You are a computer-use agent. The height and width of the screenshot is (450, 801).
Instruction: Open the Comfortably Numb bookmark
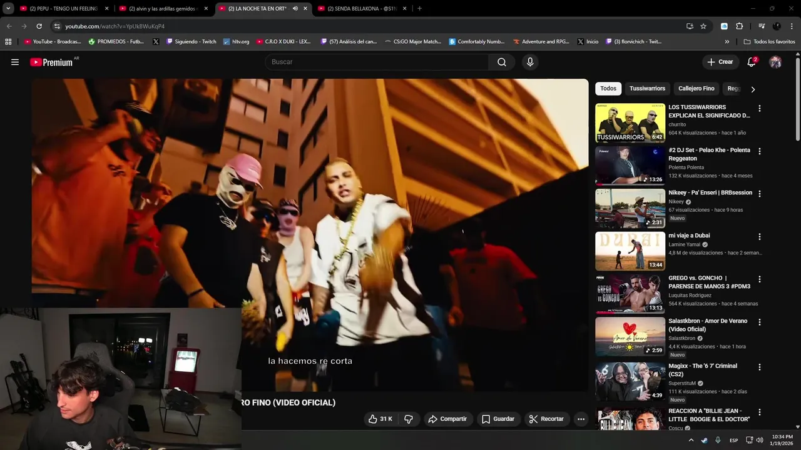[477, 42]
